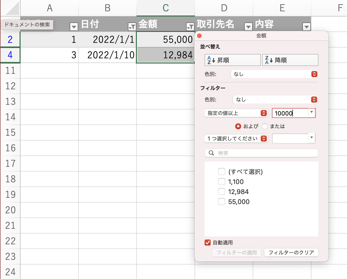Sort ascending with the 昇順 button
The height and width of the screenshot is (279, 347).
[x=232, y=60]
